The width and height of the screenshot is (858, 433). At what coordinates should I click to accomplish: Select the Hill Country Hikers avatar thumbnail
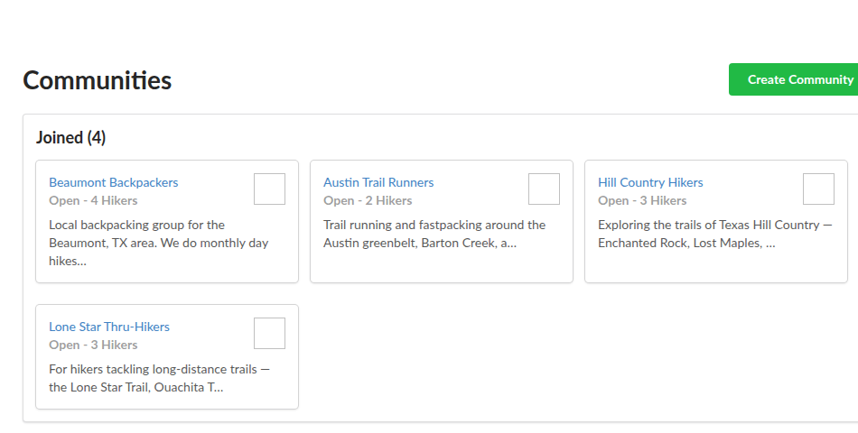coord(818,189)
